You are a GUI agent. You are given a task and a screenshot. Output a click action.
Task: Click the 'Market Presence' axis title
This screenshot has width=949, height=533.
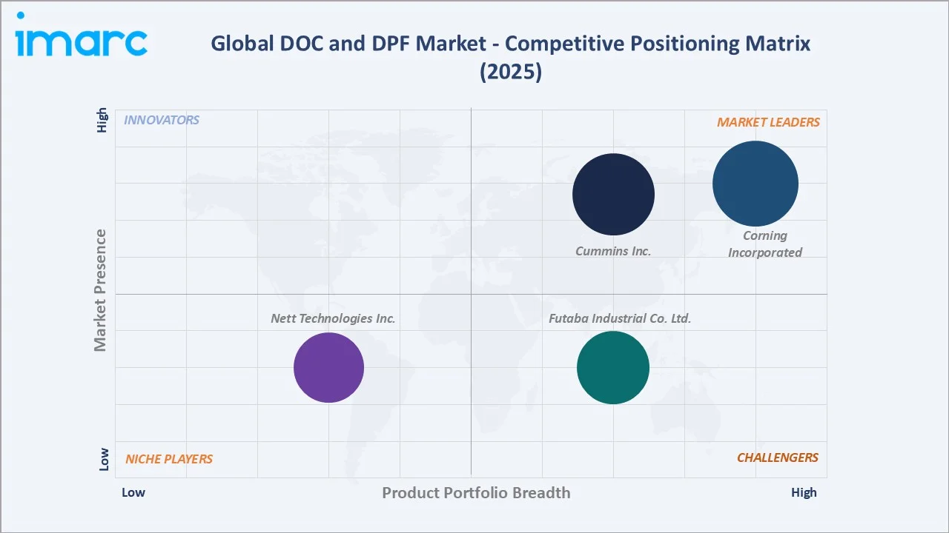point(101,290)
